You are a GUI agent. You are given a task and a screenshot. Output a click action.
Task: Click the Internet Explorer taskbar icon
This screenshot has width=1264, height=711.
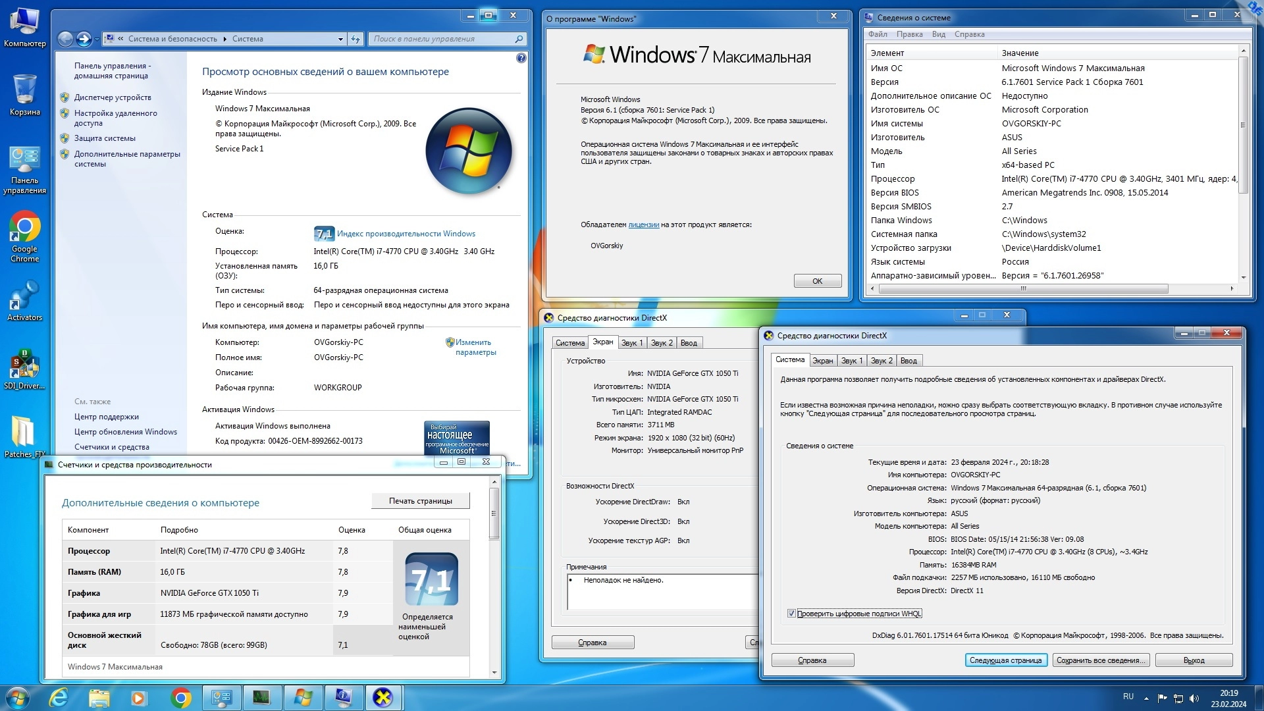[59, 697]
